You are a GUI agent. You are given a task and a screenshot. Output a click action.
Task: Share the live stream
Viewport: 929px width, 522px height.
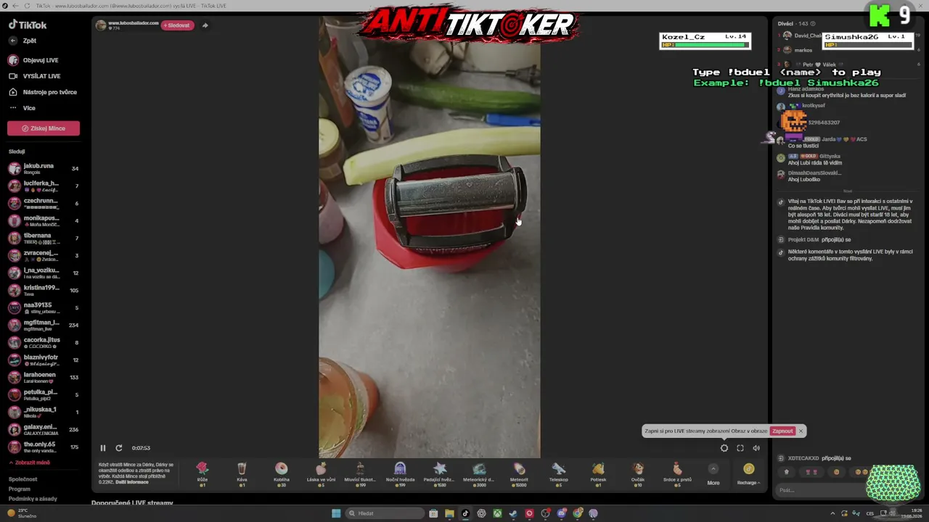point(205,25)
